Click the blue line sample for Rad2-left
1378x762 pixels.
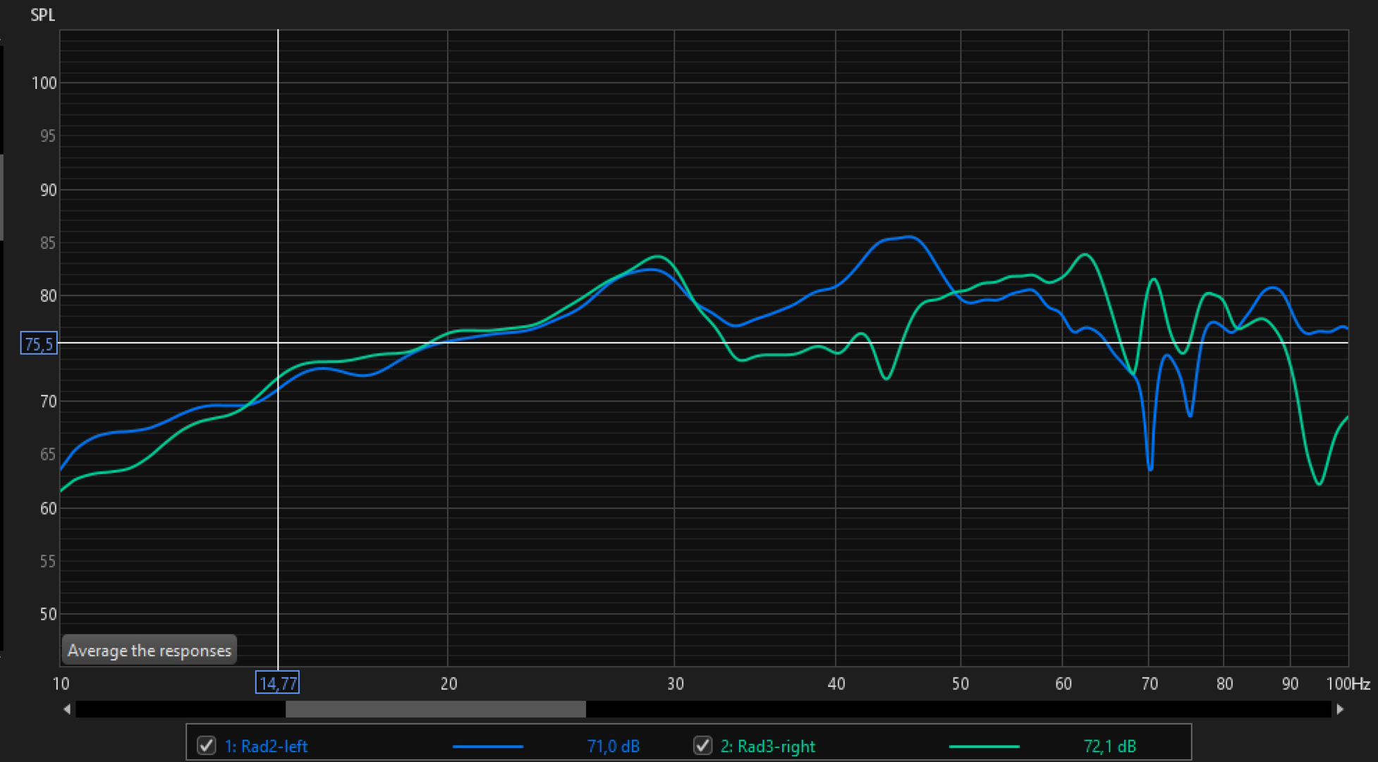(487, 746)
